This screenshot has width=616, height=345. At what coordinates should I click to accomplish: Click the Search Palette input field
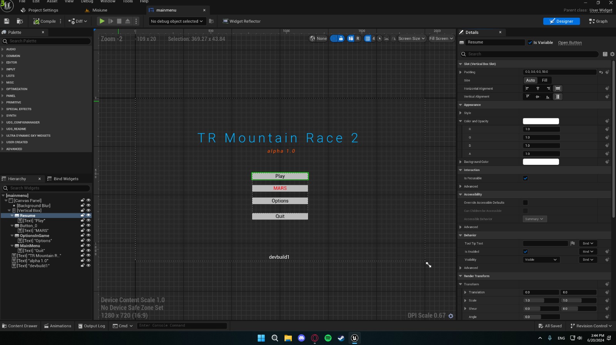pos(47,41)
